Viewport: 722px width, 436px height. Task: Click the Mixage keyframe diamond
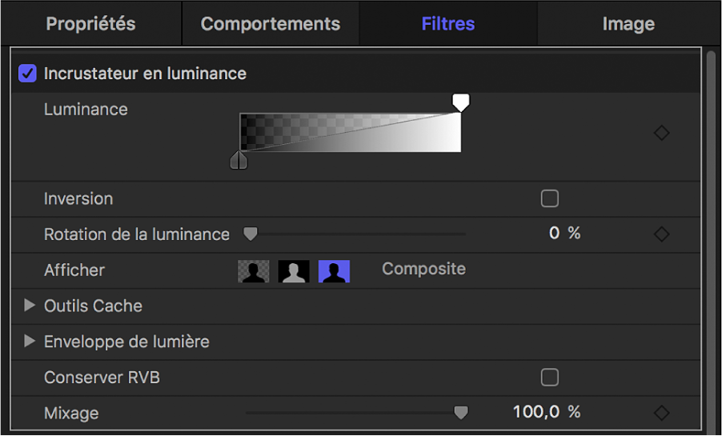coord(661,413)
